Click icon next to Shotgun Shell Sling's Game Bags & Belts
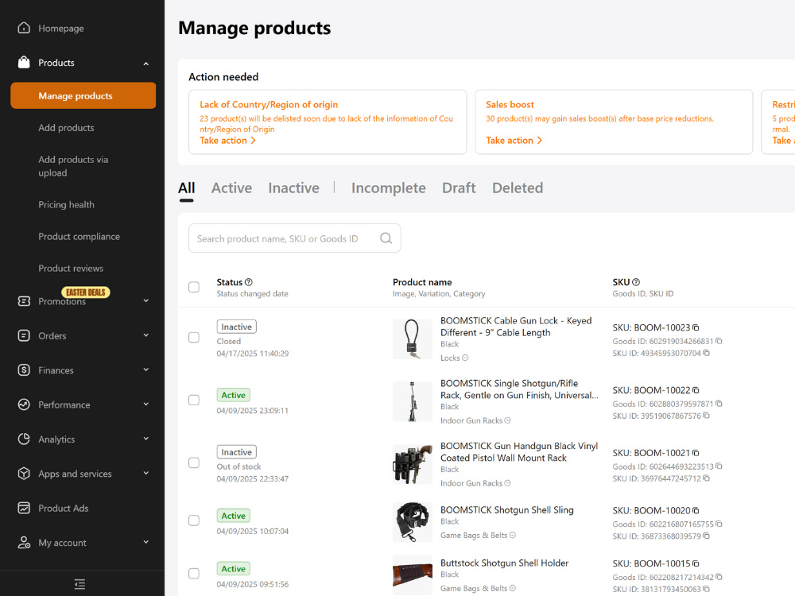This screenshot has width=795, height=596. (x=513, y=535)
